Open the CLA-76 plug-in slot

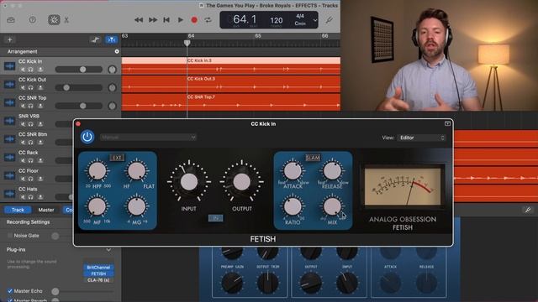click(98, 280)
